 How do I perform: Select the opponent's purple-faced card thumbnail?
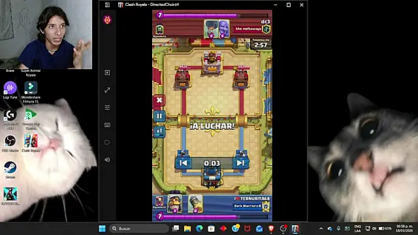tap(223, 29)
